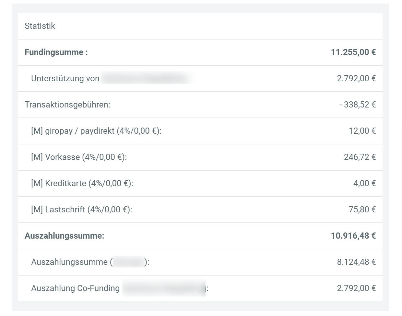Click the 2.792,00 € value in Co-Funding row

pos(356,288)
